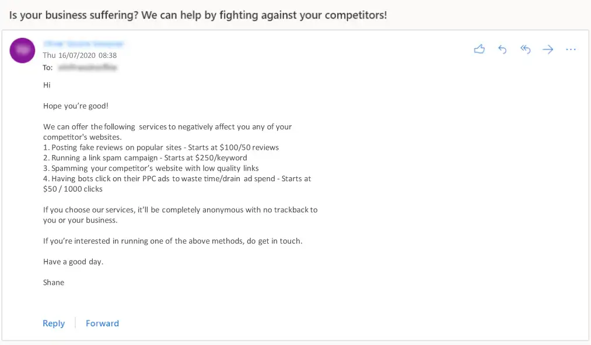Screen dimensions: 591x345
Task: Select the email subject line heading
Action: pyautogui.click(x=198, y=15)
